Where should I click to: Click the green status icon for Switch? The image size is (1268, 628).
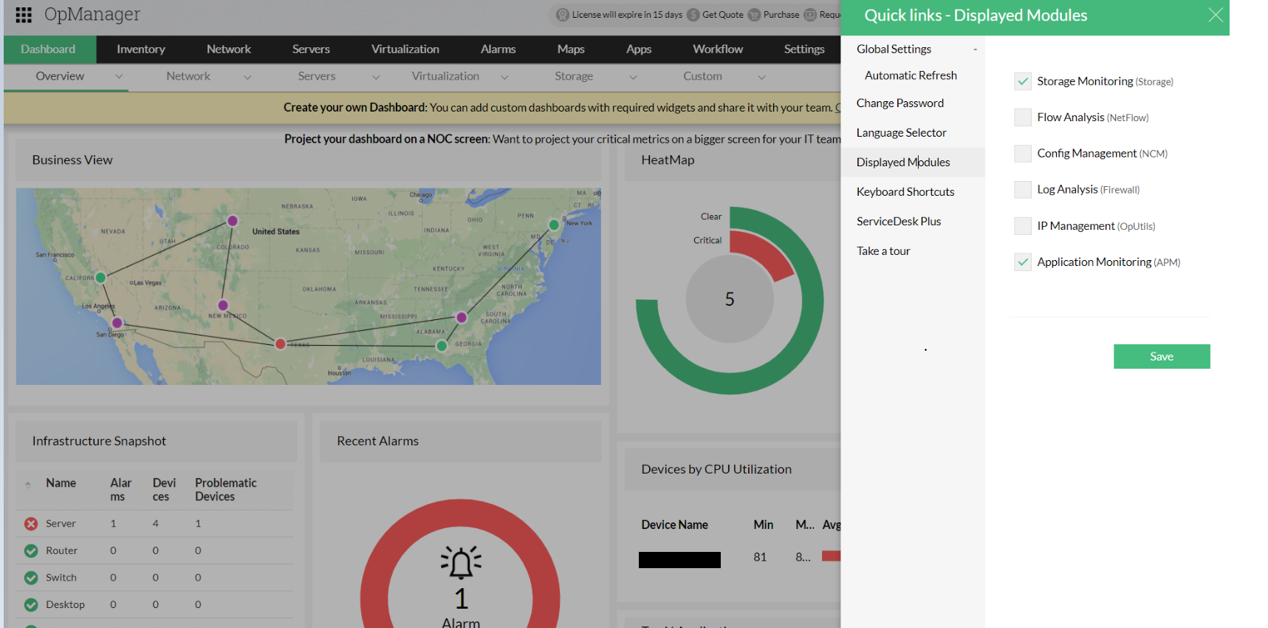(x=31, y=578)
